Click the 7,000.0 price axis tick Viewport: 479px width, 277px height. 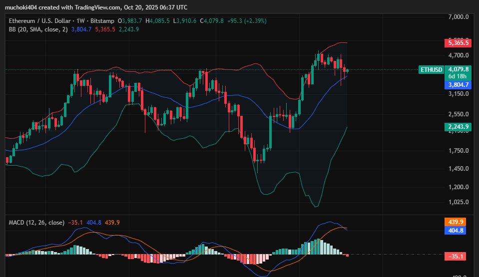pyautogui.click(x=458, y=17)
